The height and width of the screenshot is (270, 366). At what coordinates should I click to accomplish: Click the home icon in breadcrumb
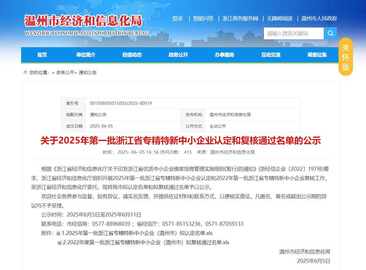point(25,72)
